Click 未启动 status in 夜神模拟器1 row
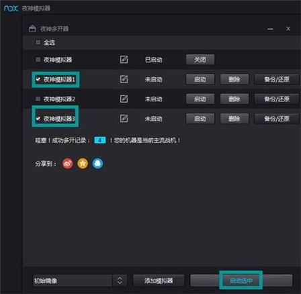The height and width of the screenshot is (294, 301). 153,79
